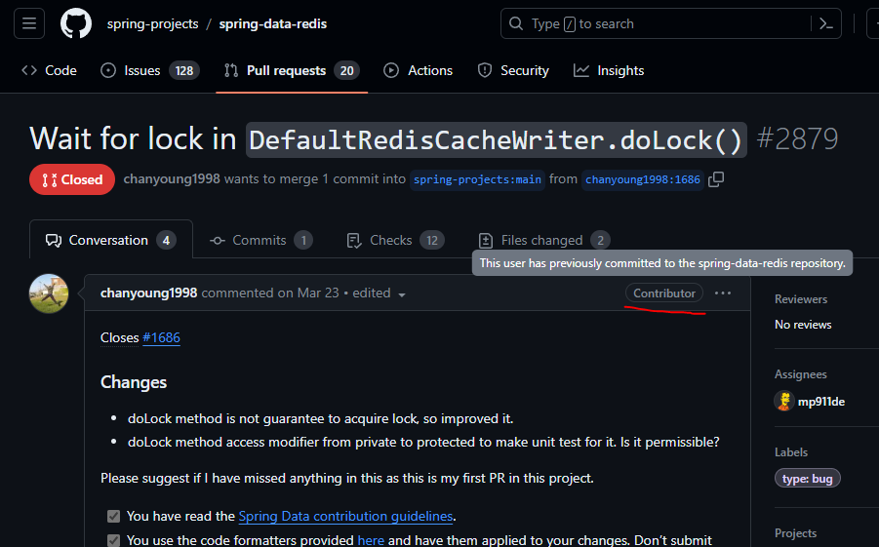Open the 'type: bug' label
This screenshot has width=879, height=547.
pyautogui.click(x=807, y=479)
